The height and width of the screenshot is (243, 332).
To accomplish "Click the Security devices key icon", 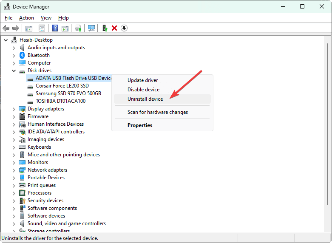I will click(22, 201).
